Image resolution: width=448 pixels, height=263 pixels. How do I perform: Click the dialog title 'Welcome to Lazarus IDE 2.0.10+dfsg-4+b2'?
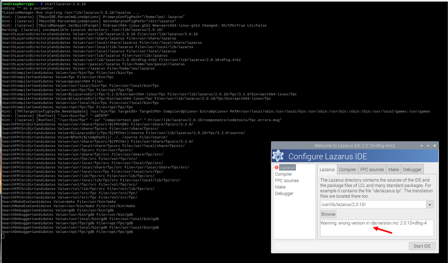[x=355, y=146]
